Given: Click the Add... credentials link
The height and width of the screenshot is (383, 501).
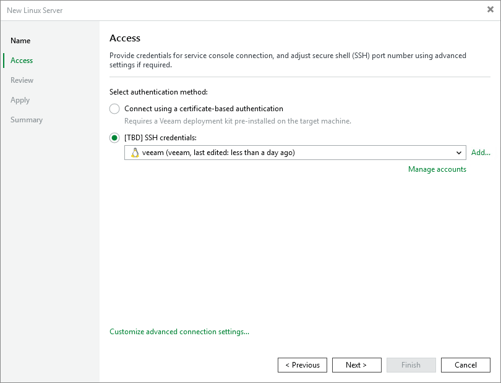Looking at the screenshot, I should pyautogui.click(x=481, y=153).
